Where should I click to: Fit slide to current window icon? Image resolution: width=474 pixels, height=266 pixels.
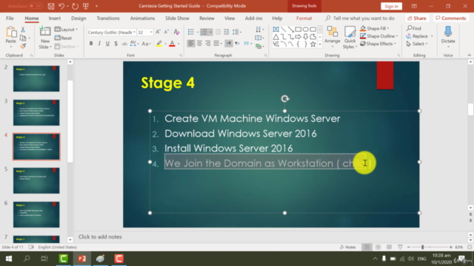(470, 247)
